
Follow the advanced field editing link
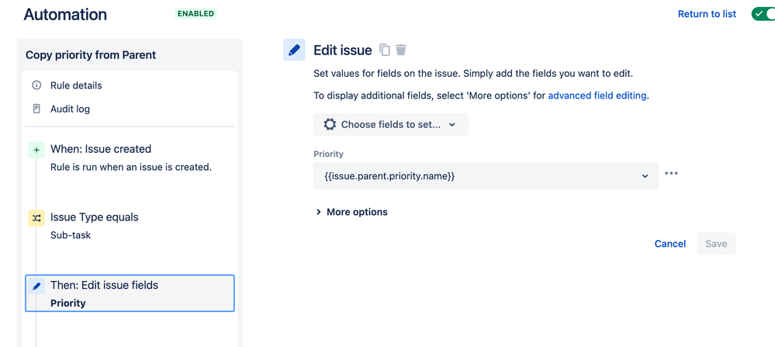597,96
